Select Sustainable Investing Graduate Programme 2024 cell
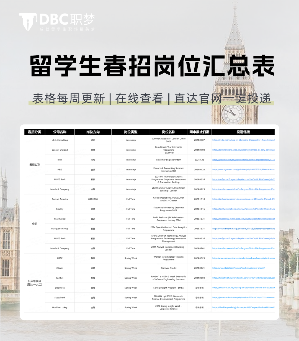The image size is (299, 341). (x=169, y=209)
